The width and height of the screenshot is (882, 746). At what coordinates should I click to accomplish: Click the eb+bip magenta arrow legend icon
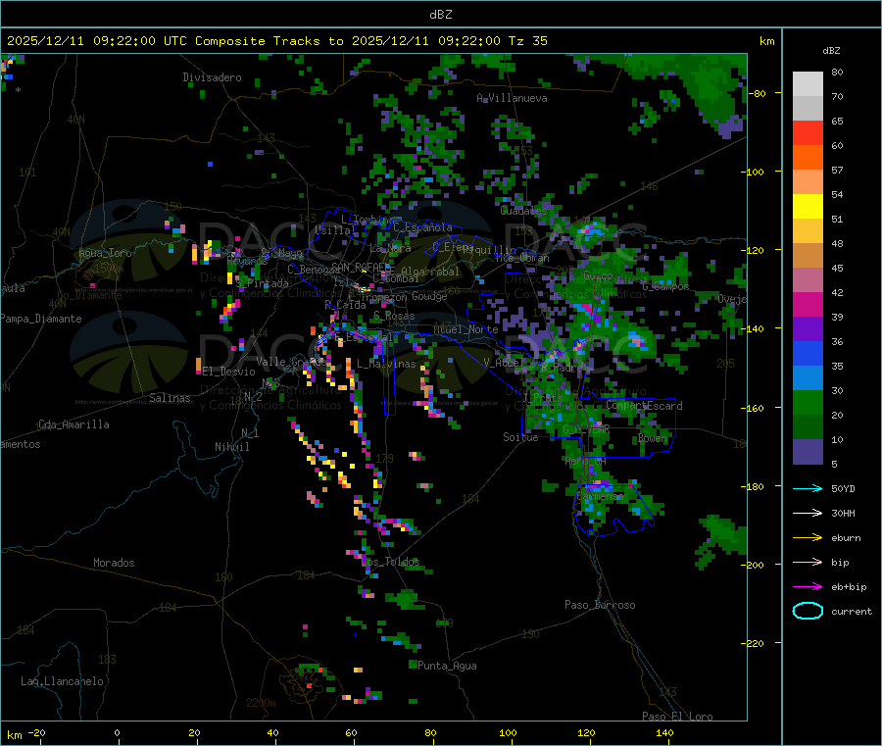click(808, 586)
